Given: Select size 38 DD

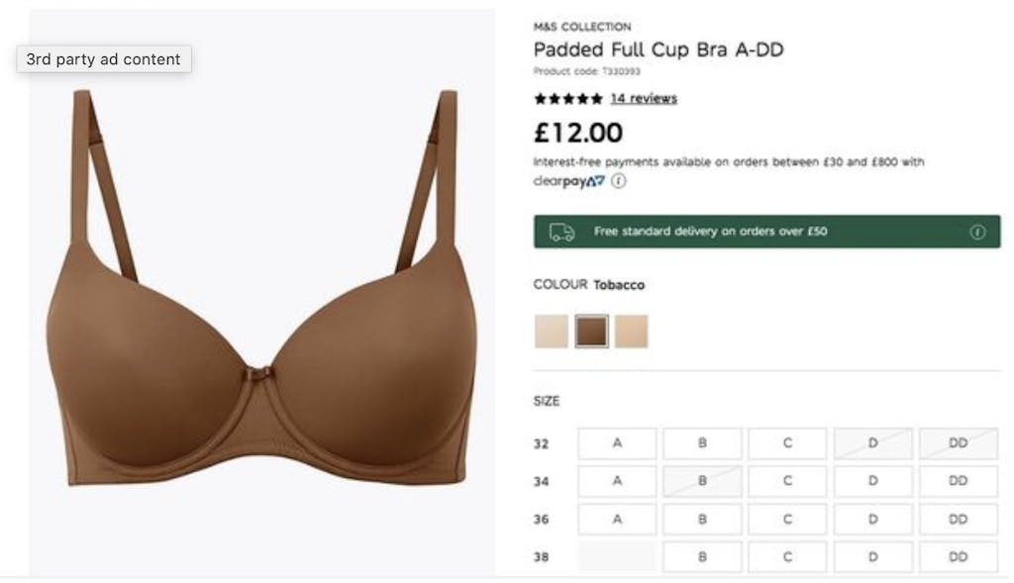Looking at the screenshot, I should coord(958,556).
